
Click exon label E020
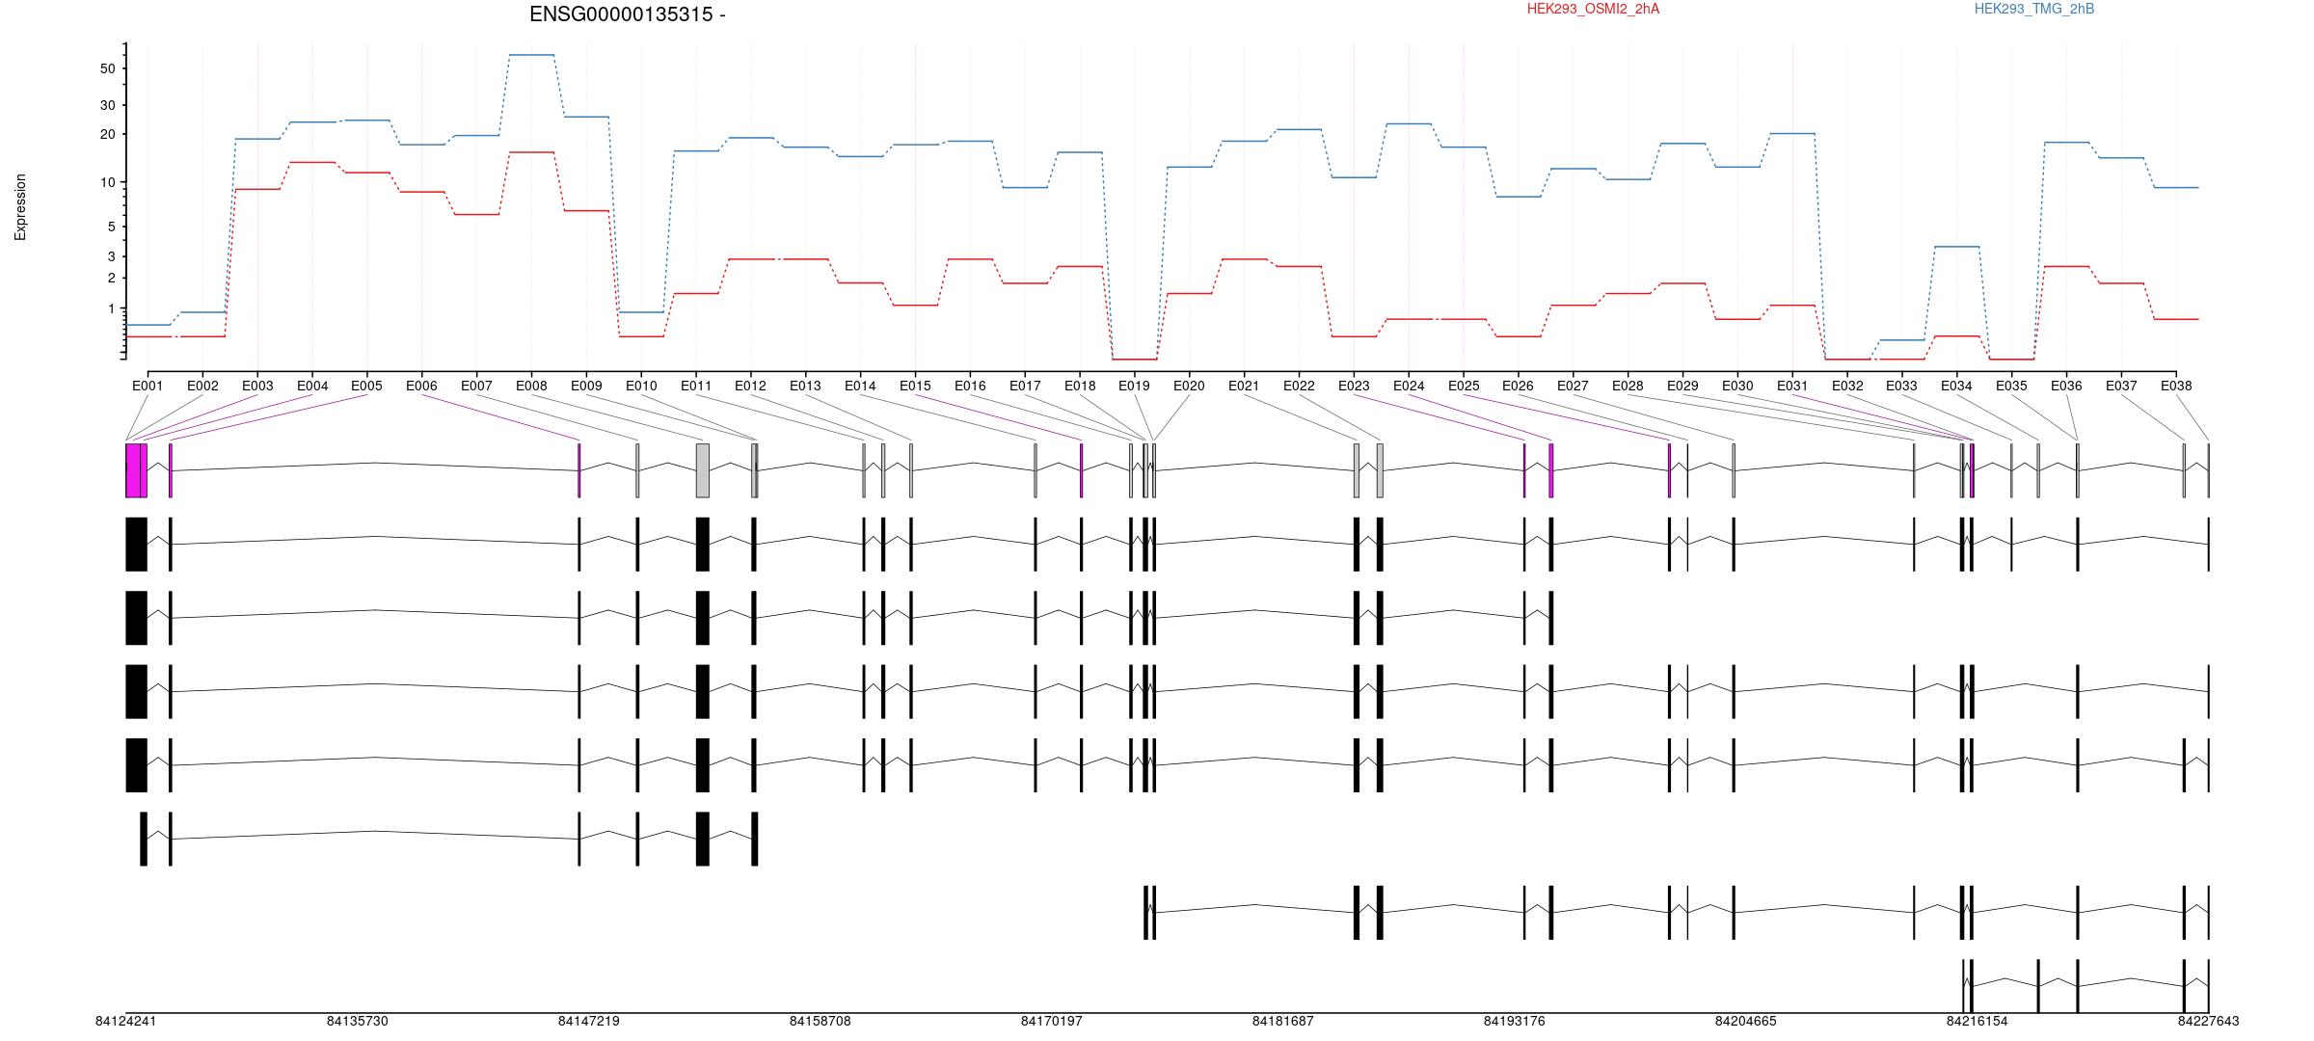(x=1189, y=386)
